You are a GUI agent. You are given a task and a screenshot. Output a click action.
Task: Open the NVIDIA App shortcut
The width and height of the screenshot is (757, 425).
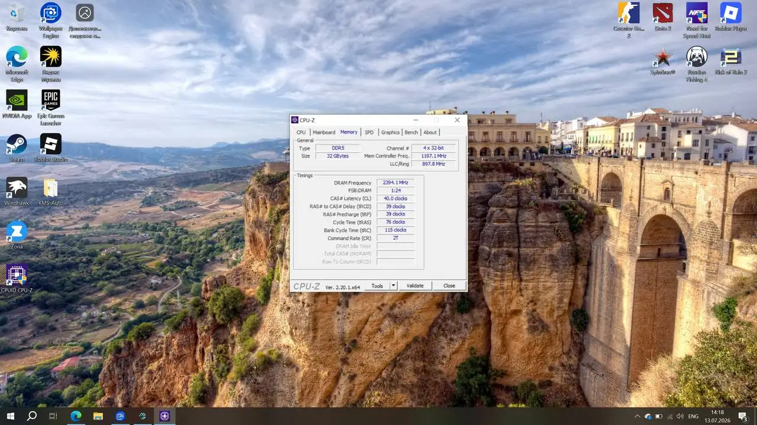[17, 104]
